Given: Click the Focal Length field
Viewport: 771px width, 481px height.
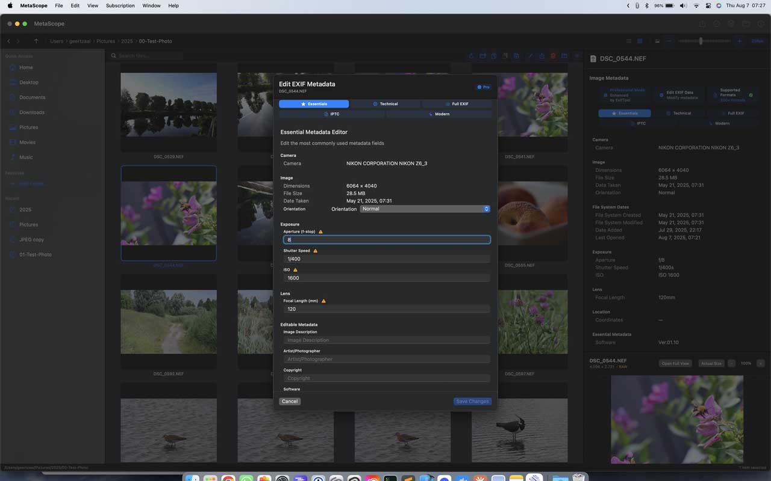Looking at the screenshot, I should coord(387,308).
